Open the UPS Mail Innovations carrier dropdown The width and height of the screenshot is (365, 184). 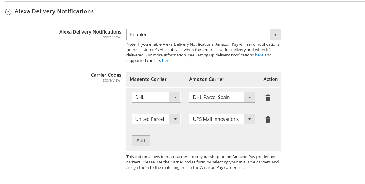[222, 119]
